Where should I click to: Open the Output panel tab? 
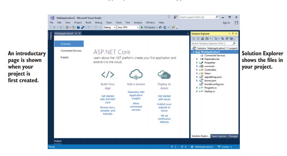click(x=58, y=141)
